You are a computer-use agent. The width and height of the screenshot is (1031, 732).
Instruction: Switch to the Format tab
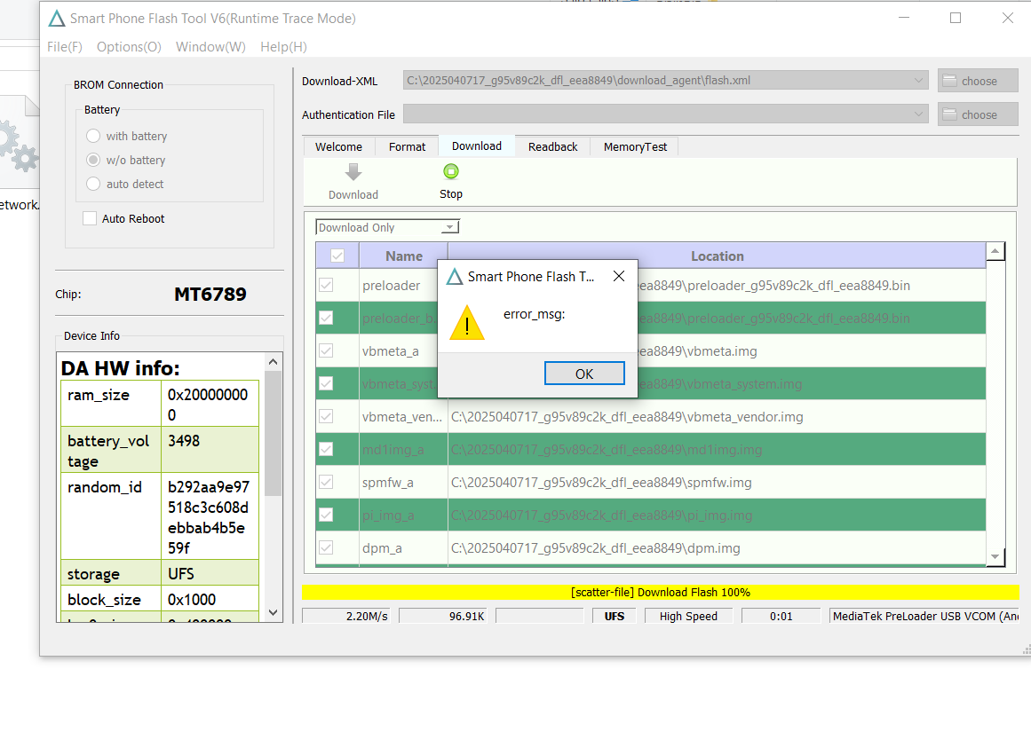pyautogui.click(x=407, y=146)
